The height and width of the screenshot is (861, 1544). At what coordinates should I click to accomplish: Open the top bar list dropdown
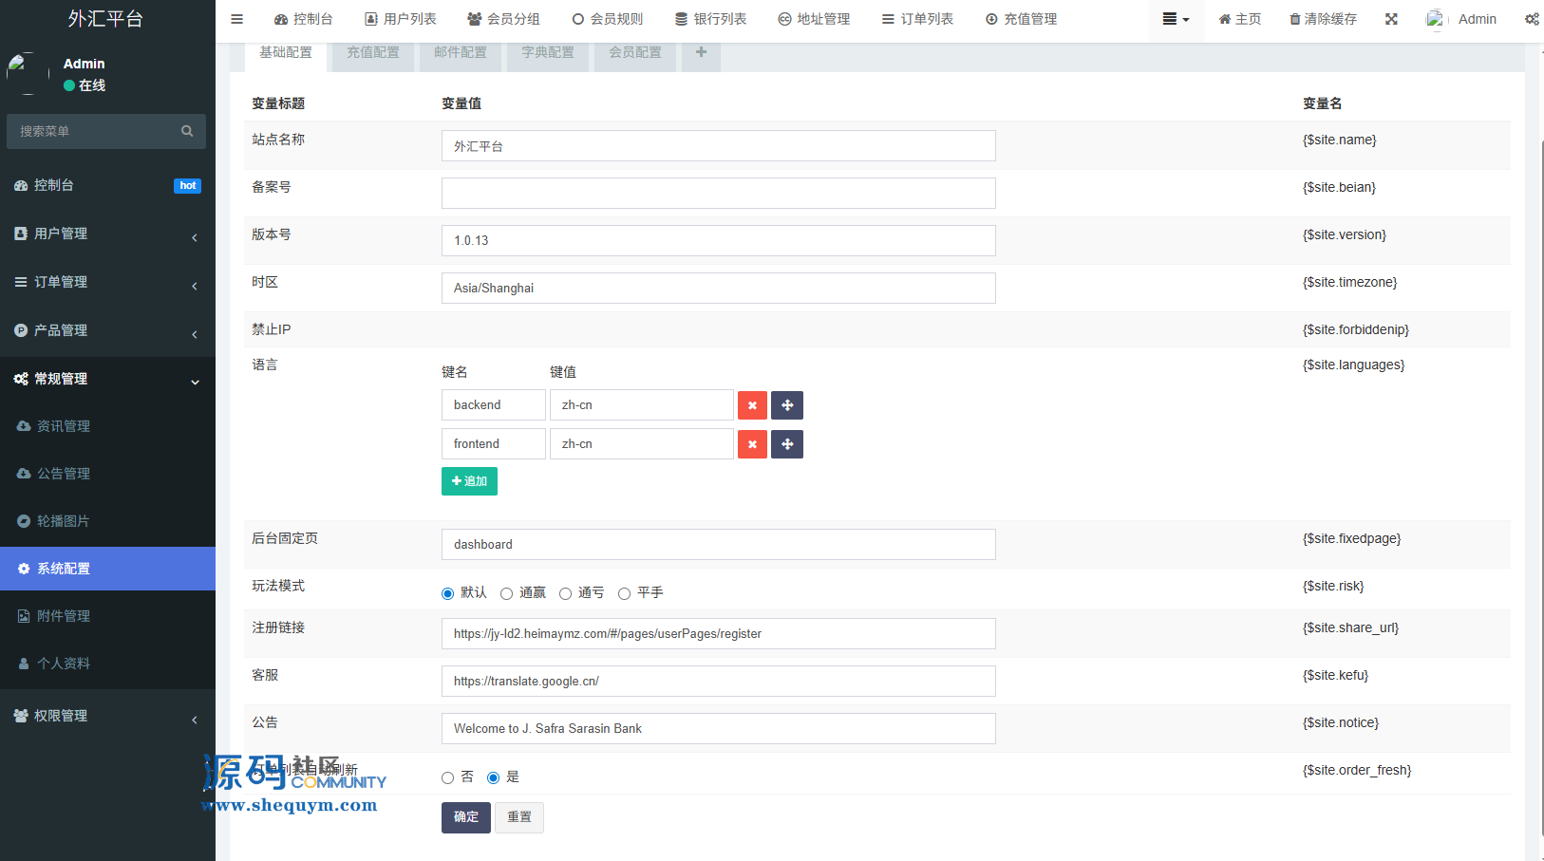1176,19
